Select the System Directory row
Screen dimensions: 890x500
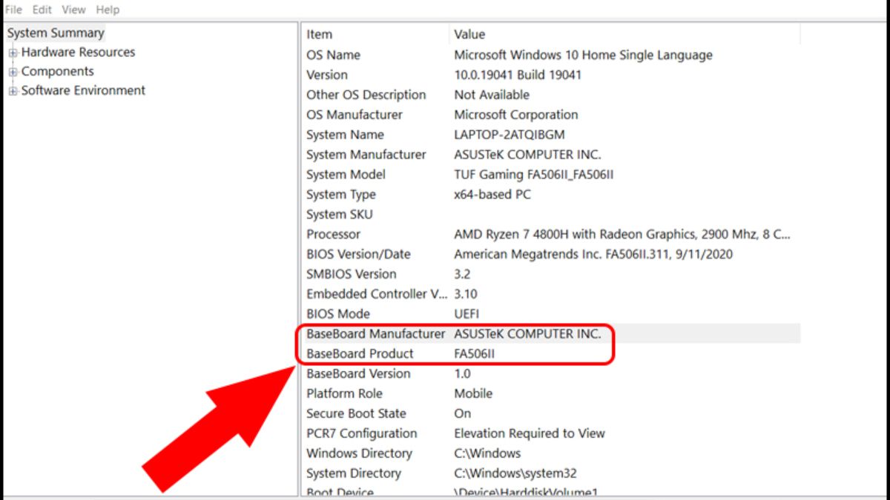pos(551,473)
